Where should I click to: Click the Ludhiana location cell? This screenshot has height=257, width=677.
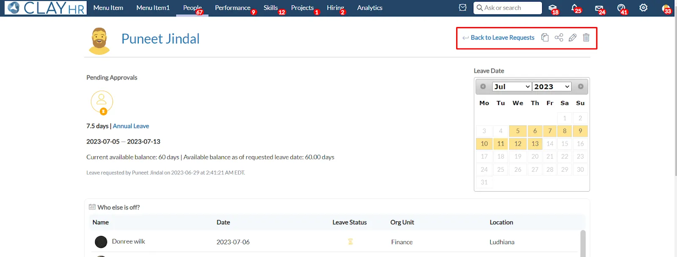502,242
